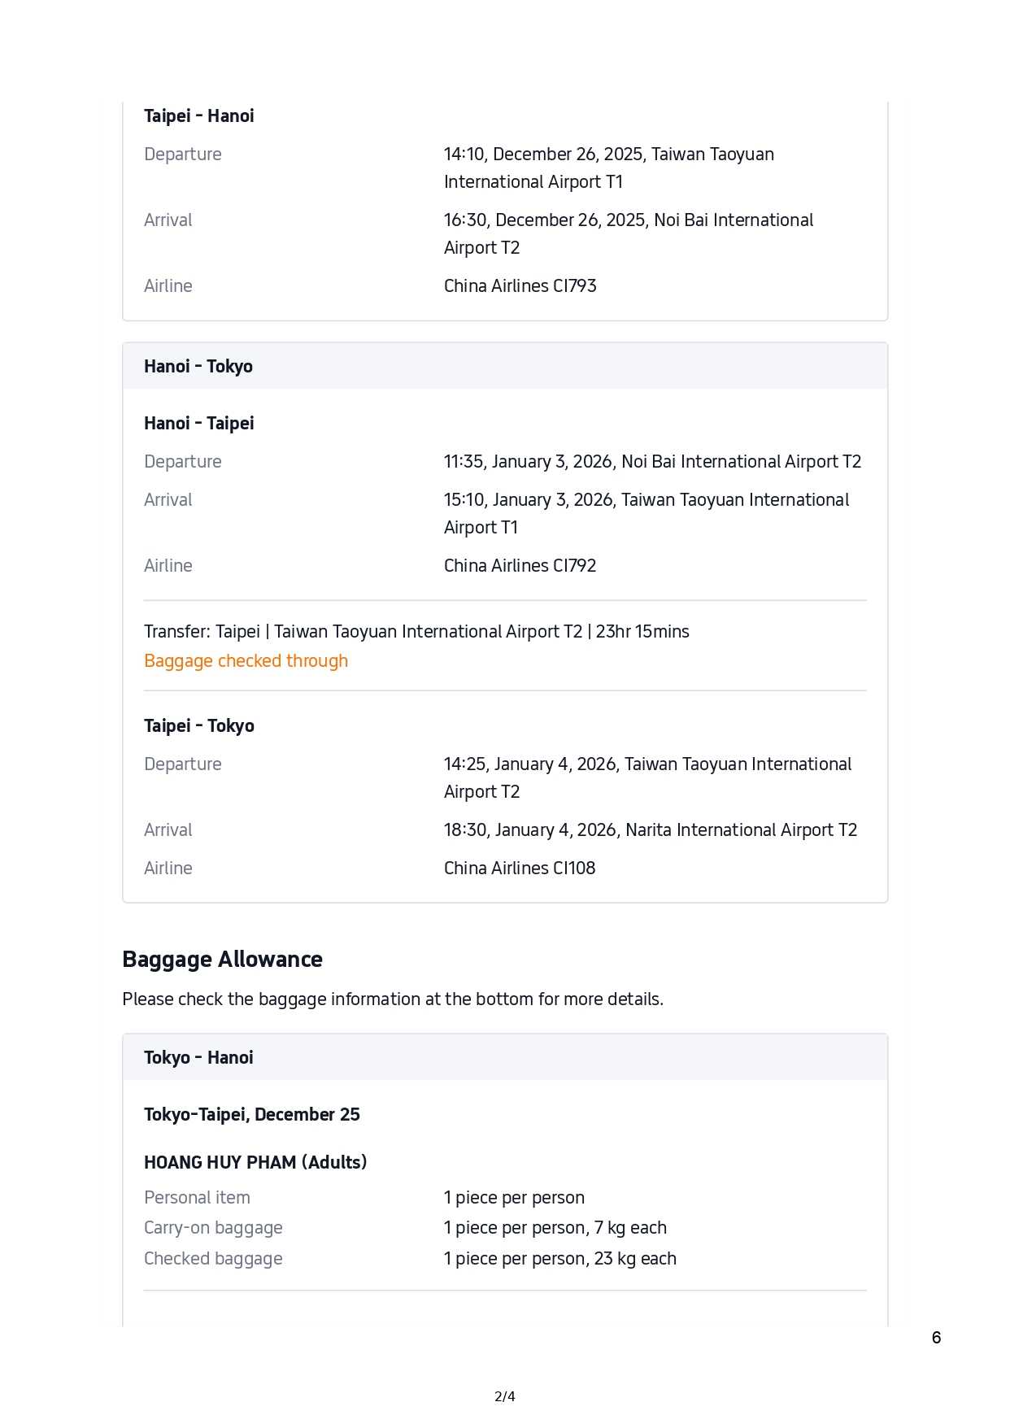Click the Taipei transfer line showing 23hr 15mins
1010x1428 pixels.
tap(416, 632)
